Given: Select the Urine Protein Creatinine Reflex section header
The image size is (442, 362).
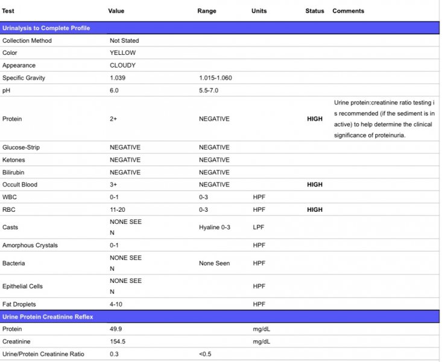Looking at the screenshot, I should (48, 317).
